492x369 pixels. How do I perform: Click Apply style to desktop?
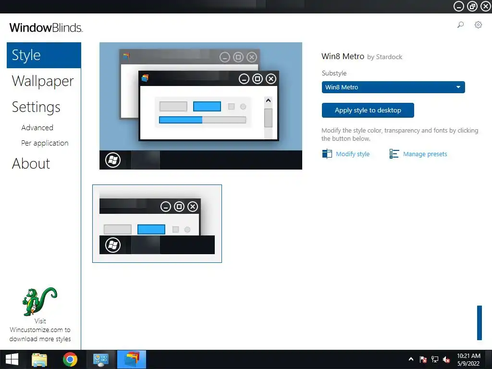pos(368,110)
